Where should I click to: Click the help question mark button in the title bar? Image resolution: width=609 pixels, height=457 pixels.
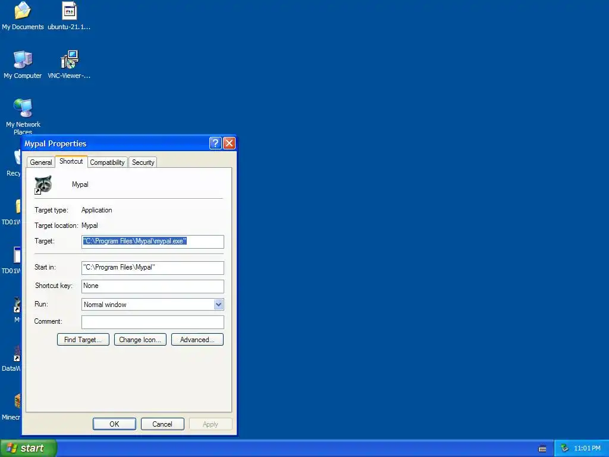(x=215, y=143)
